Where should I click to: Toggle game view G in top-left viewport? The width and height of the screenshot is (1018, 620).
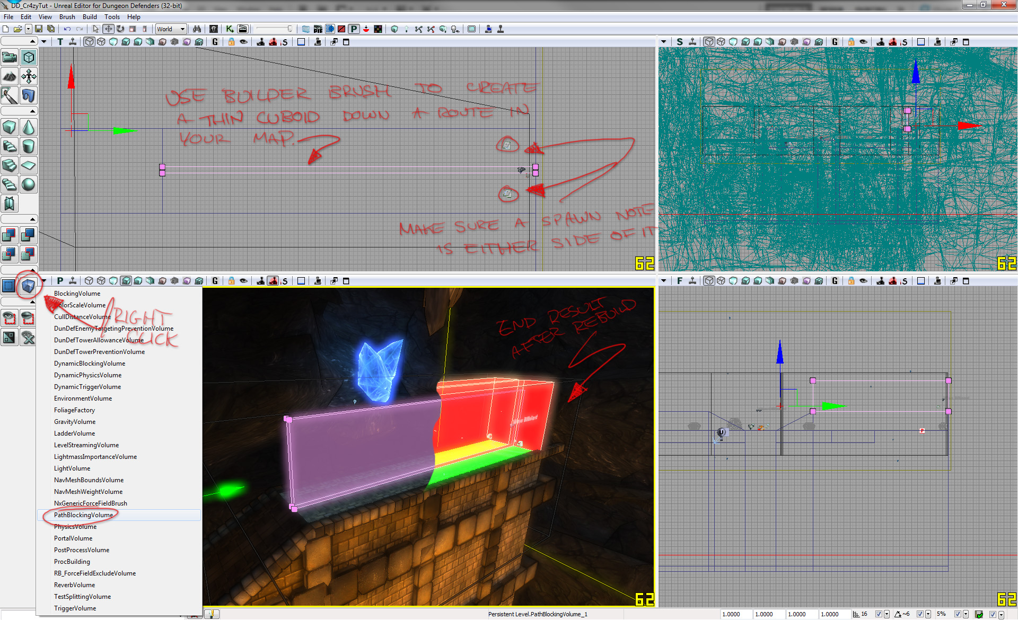(x=215, y=42)
